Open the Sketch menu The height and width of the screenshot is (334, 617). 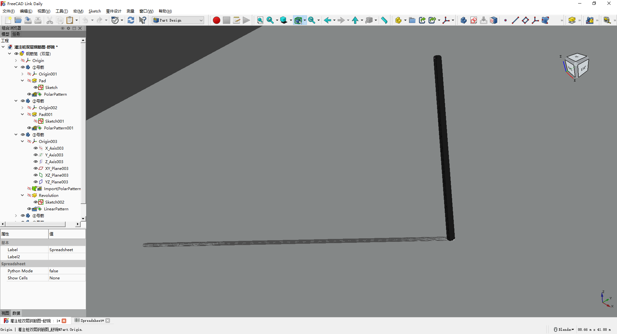tap(94, 11)
